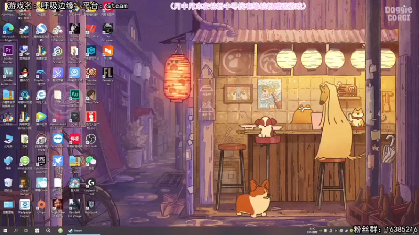This screenshot has width=419, height=235.
Task: Open the green Adobe Audition icon
Action: click(x=74, y=98)
